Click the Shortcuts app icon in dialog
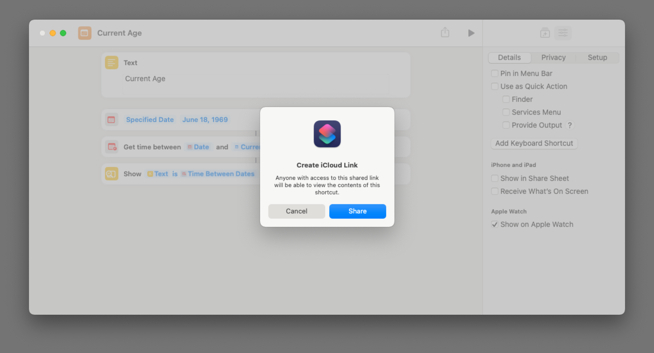Screen dimensions: 654x353 (327, 134)
